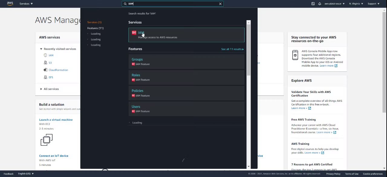Open the English (US) language selector

click(x=26, y=174)
